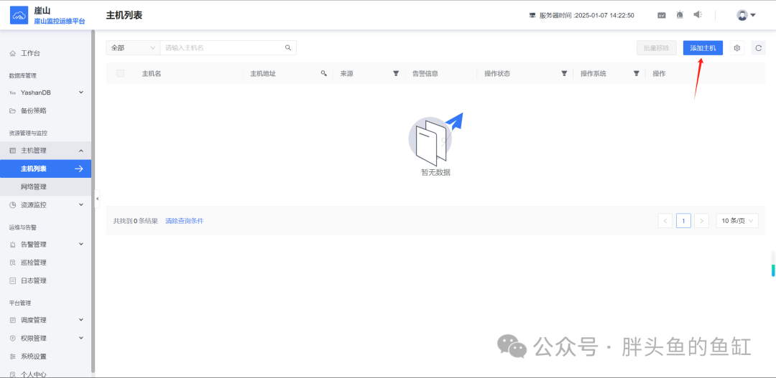Select 主机列表 in the sidebar
Image resolution: width=776 pixels, height=378 pixels.
click(x=45, y=169)
